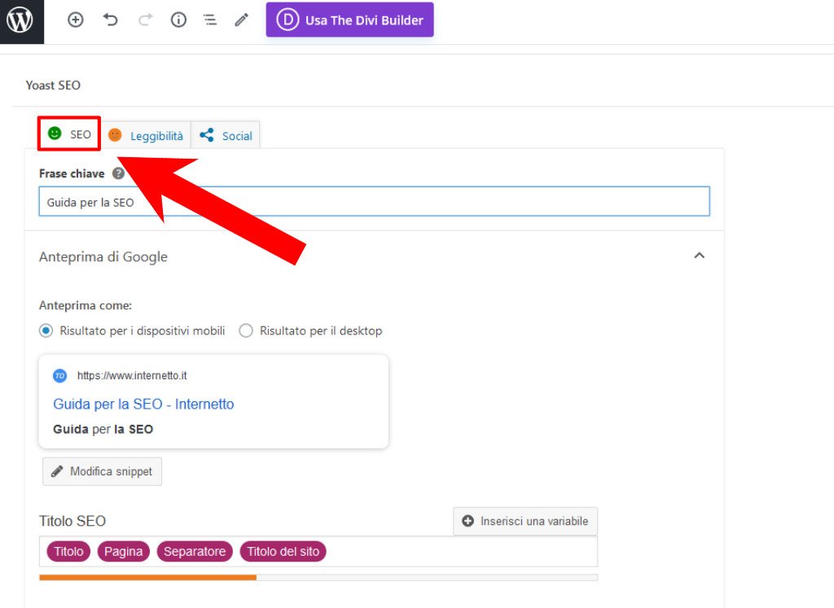Viewport: 834px width, 608px height.
Task: Click the share icon on Social tab
Action: [206, 135]
